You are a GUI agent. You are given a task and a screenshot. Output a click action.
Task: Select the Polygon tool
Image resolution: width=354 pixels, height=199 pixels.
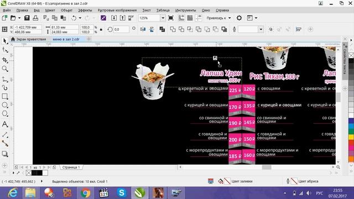click(x=5, y=113)
